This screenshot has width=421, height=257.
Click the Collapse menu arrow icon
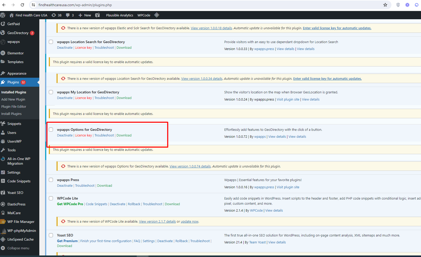click(x=3, y=248)
